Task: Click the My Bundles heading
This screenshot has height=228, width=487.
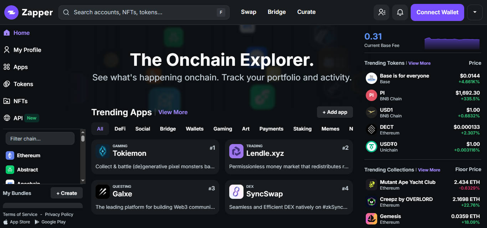Action: tap(17, 193)
